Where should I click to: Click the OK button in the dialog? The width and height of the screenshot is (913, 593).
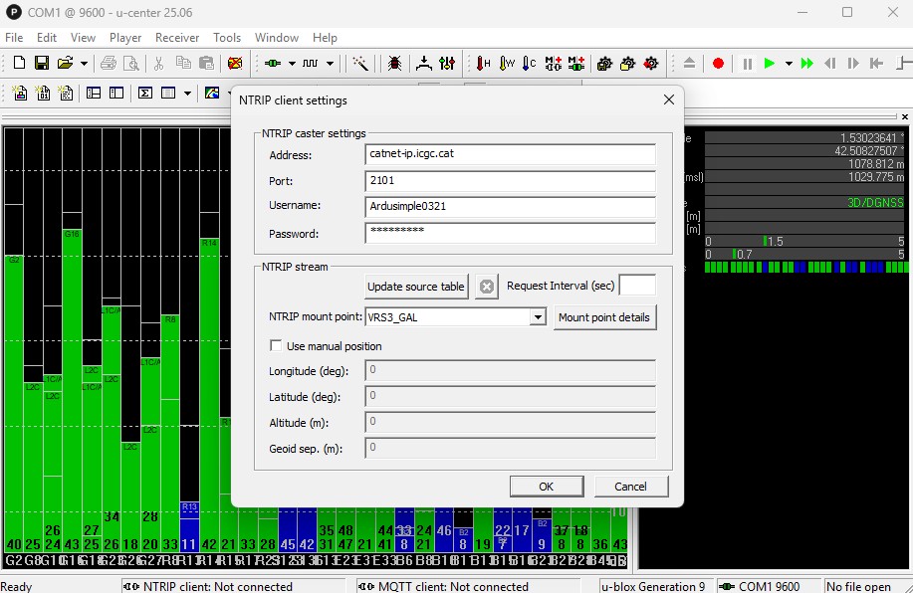(547, 487)
